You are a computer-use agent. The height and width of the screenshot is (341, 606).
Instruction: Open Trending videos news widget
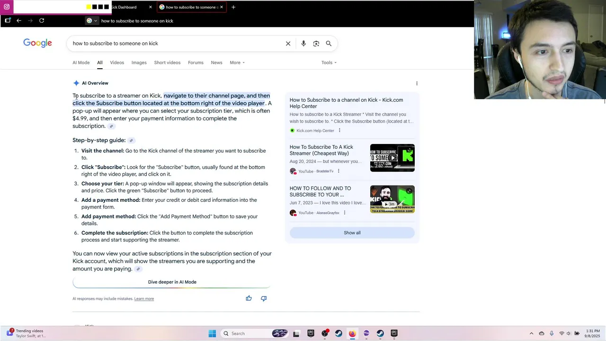pyautogui.click(x=26, y=333)
